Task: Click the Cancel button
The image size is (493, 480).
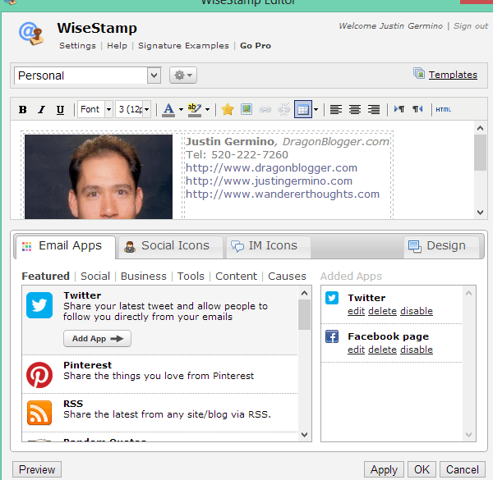Action: point(462,469)
